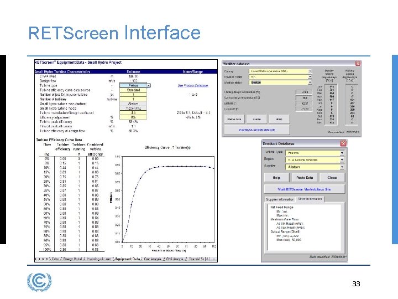Click the worksheet horizontal scrollbar

pyautogui.click(x=211, y=259)
